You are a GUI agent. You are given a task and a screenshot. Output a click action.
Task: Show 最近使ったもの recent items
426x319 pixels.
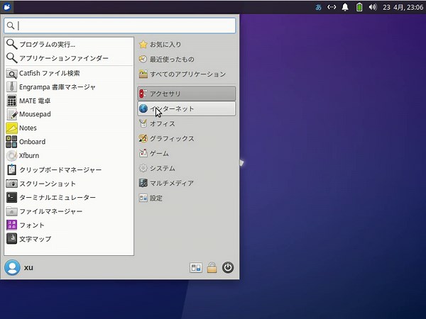click(x=186, y=59)
